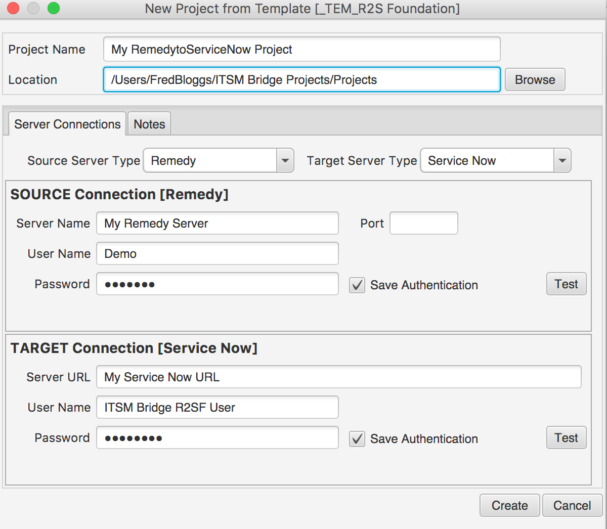Click the Location label
This screenshot has width=607, height=529.
pyautogui.click(x=32, y=79)
